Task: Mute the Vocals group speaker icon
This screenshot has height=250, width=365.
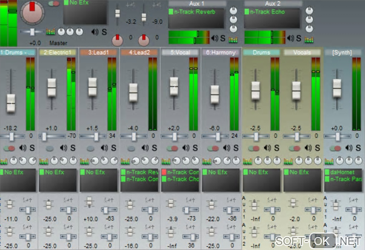Action: coord(308,148)
